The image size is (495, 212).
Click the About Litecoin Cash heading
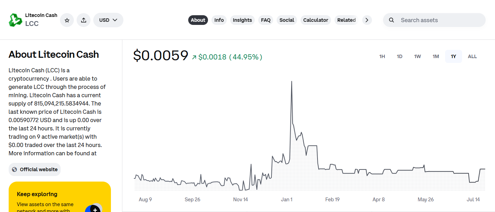pyautogui.click(x=54, y=55)
